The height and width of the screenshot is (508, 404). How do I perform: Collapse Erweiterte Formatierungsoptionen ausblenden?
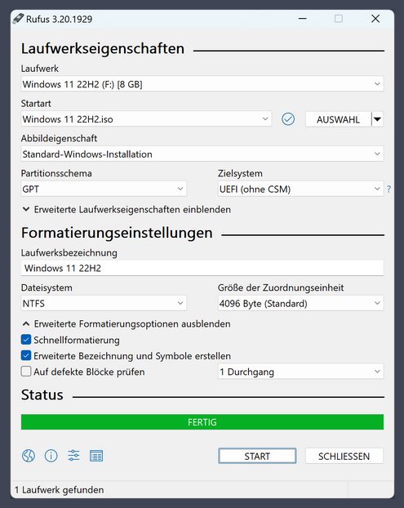pyautogui.click(x=127, y=324)
